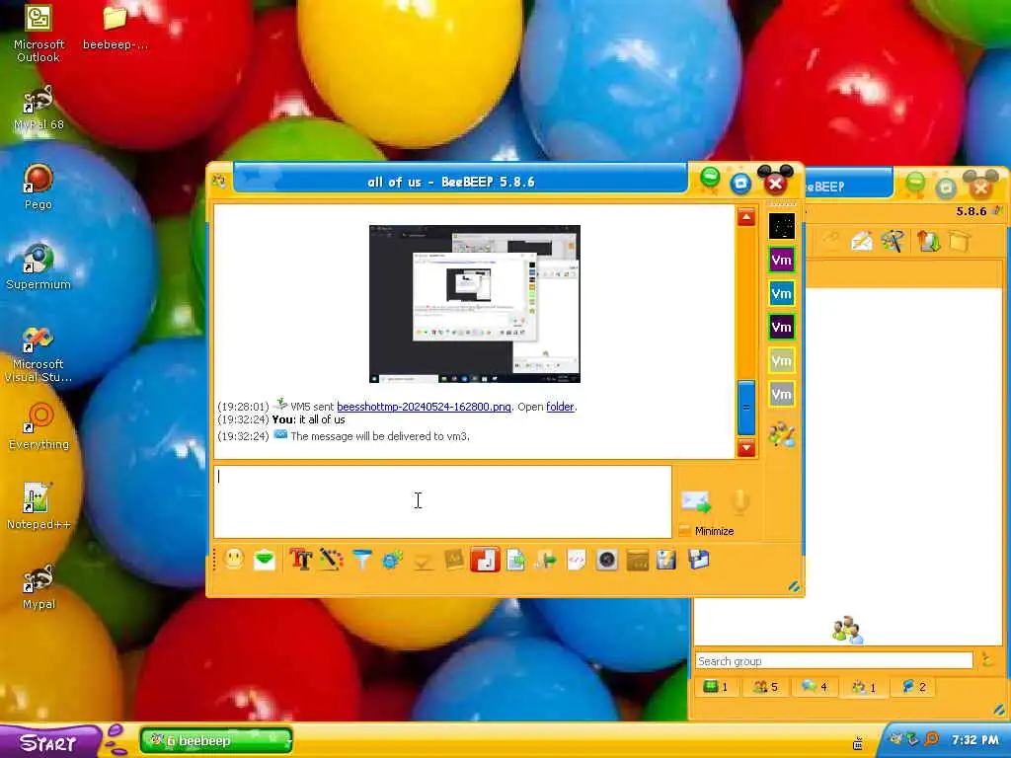The width and height of the screenshot is (1011, 758).
Task: Click the orange magnifier tray icon
Action: click(931, 739)
